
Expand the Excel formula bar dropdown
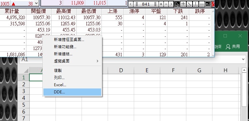pyautogui.click(x=243, y=60)
